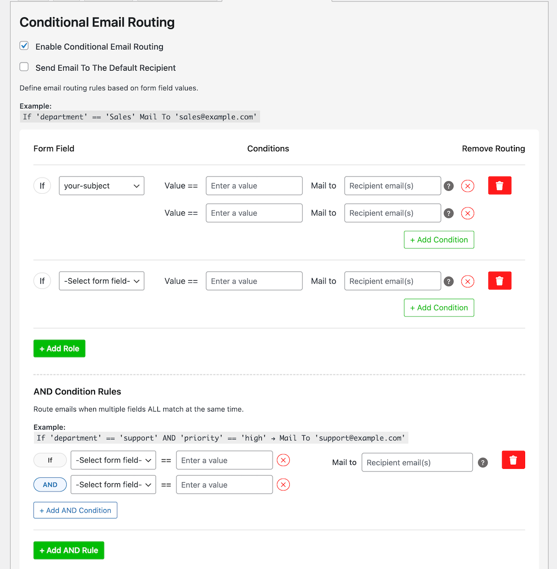
Task: Remove first condition of your-subject rule
Action: 467,186
